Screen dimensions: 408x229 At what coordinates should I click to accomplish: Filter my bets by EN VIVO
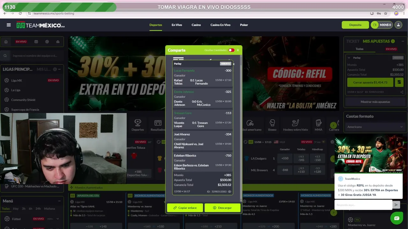pos(391,49)
